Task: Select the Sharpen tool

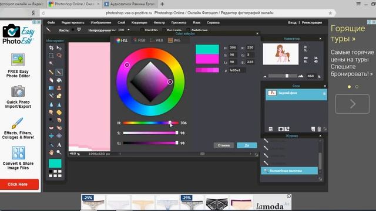Action: (59, 104)
